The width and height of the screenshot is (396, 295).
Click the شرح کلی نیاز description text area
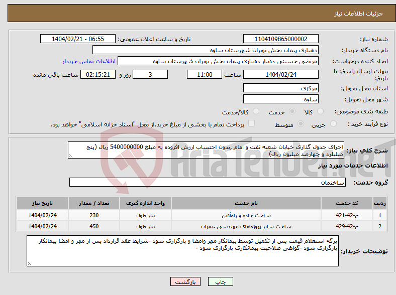tap(206, 150)
